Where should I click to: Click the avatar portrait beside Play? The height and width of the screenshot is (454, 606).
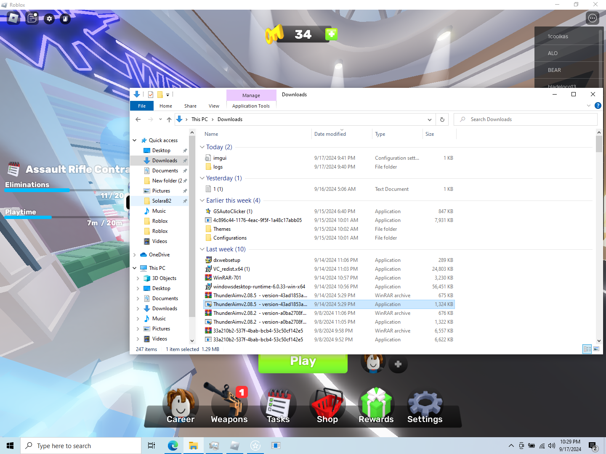(373, 363)
